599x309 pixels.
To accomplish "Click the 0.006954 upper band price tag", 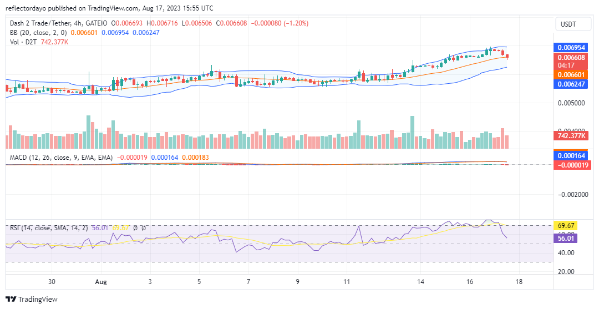I will tap(571, 48).
